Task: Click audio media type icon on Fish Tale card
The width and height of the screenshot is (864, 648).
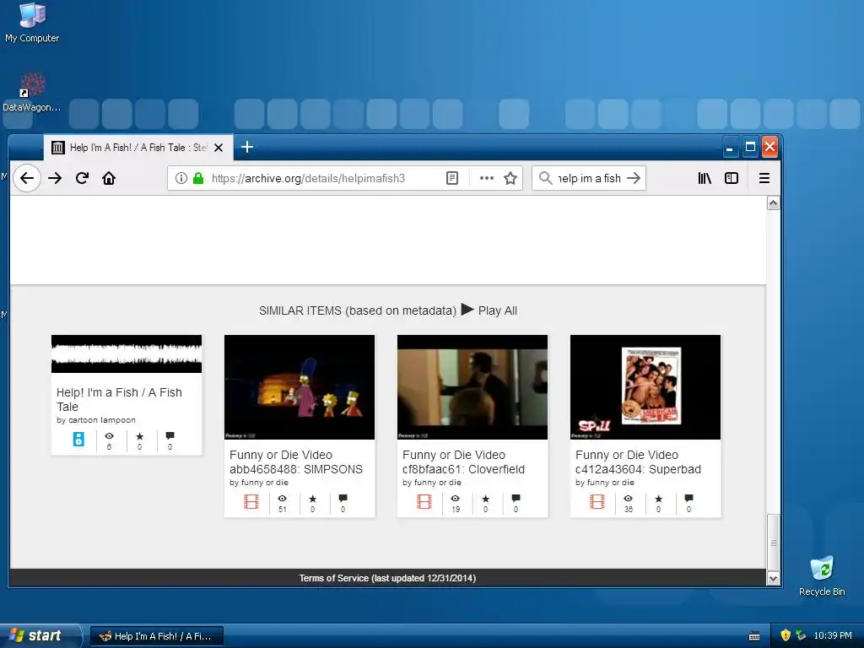Action: pyautogui.click(x=78, y=439)
